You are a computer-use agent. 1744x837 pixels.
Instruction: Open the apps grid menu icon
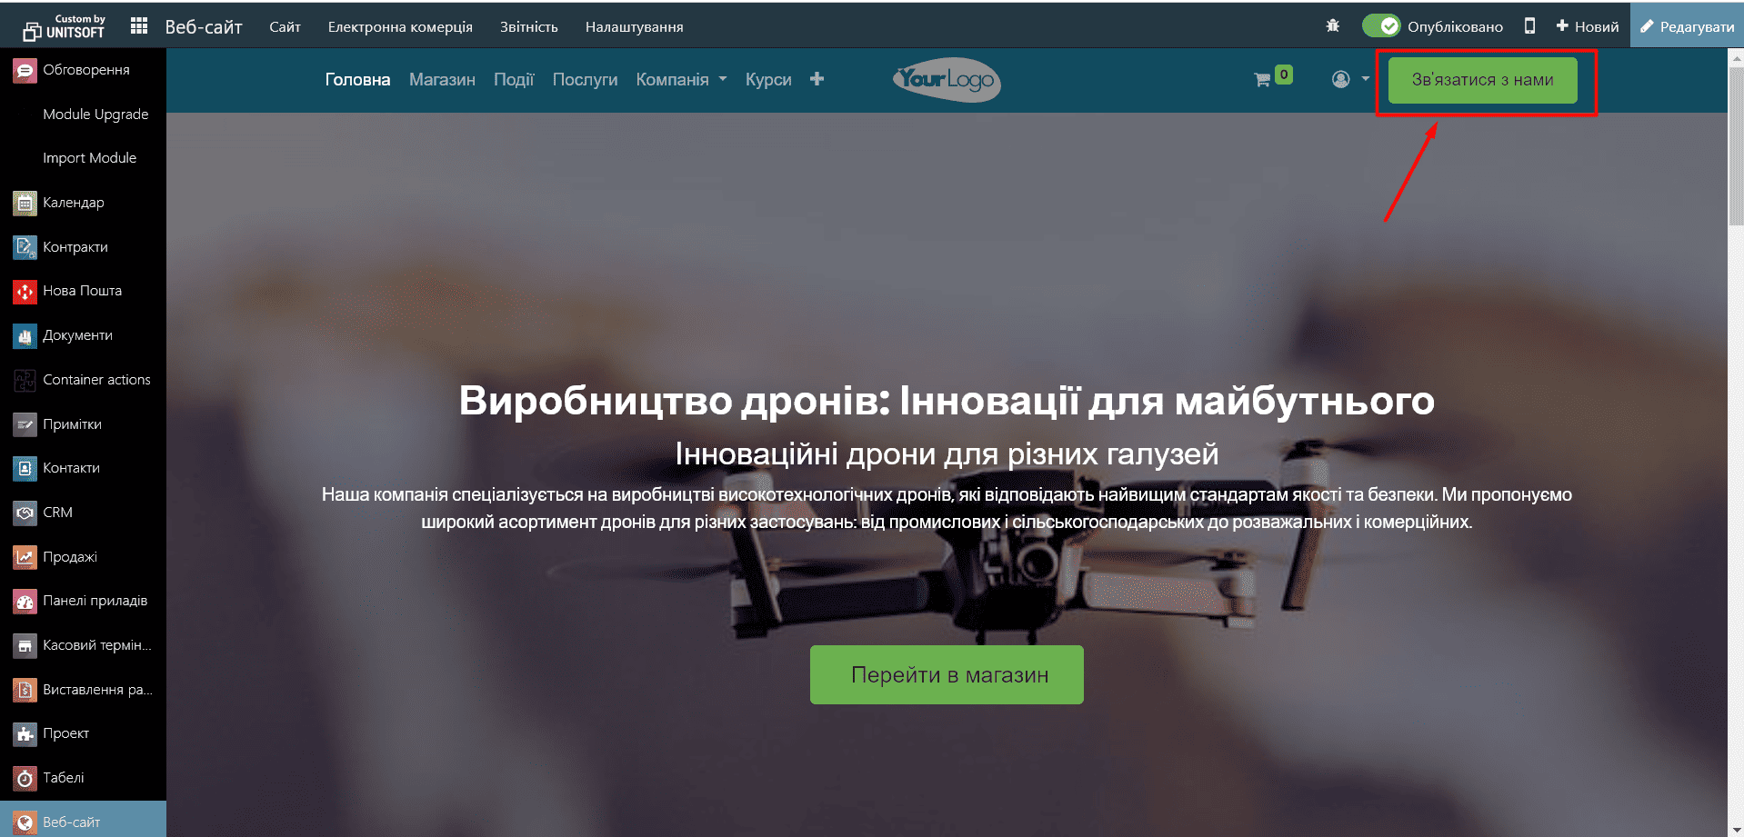click(x=139, y=26)
